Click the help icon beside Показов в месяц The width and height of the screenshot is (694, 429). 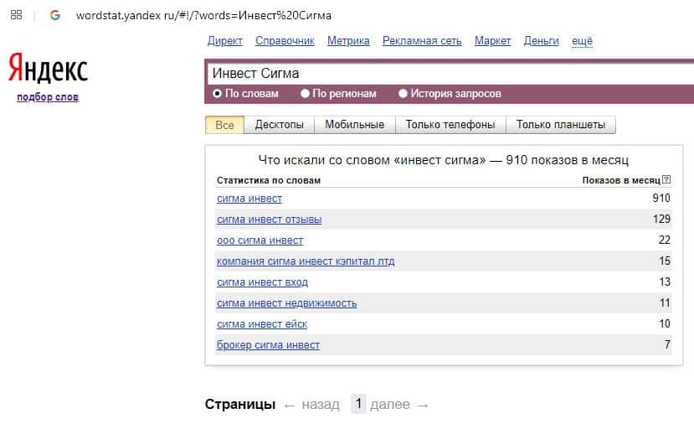(x=666, y=180)
